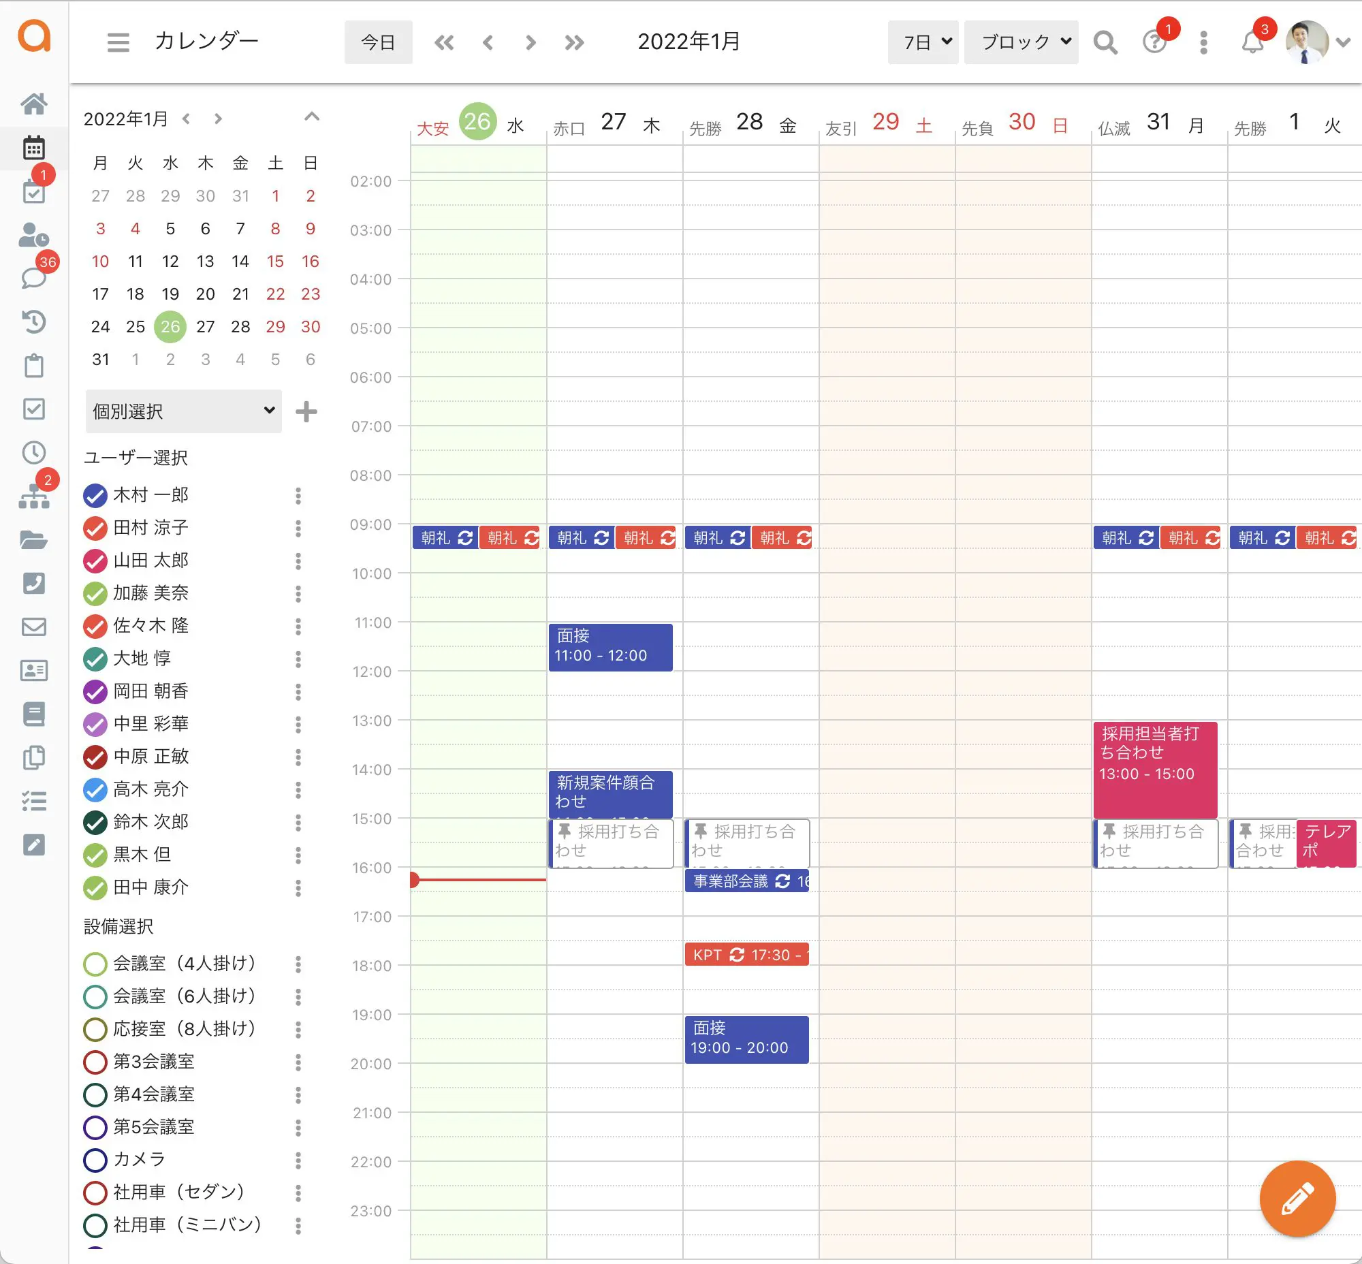Open the 事業部会議 event
This screenshot has width=1362, height=1264.
746,881
